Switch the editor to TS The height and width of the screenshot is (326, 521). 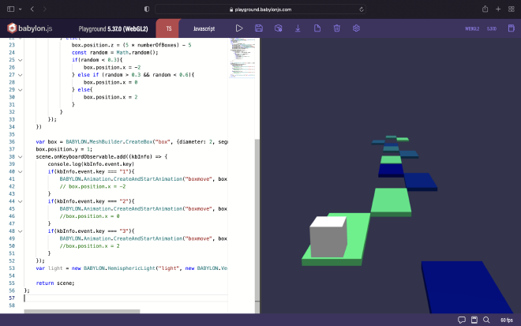click(x=169, y=28)
